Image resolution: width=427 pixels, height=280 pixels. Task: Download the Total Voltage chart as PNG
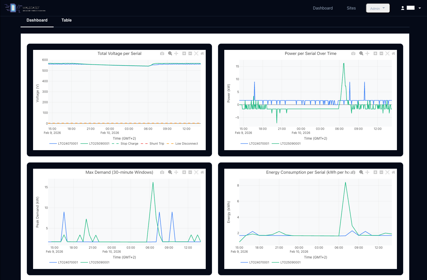pos(162,53)
